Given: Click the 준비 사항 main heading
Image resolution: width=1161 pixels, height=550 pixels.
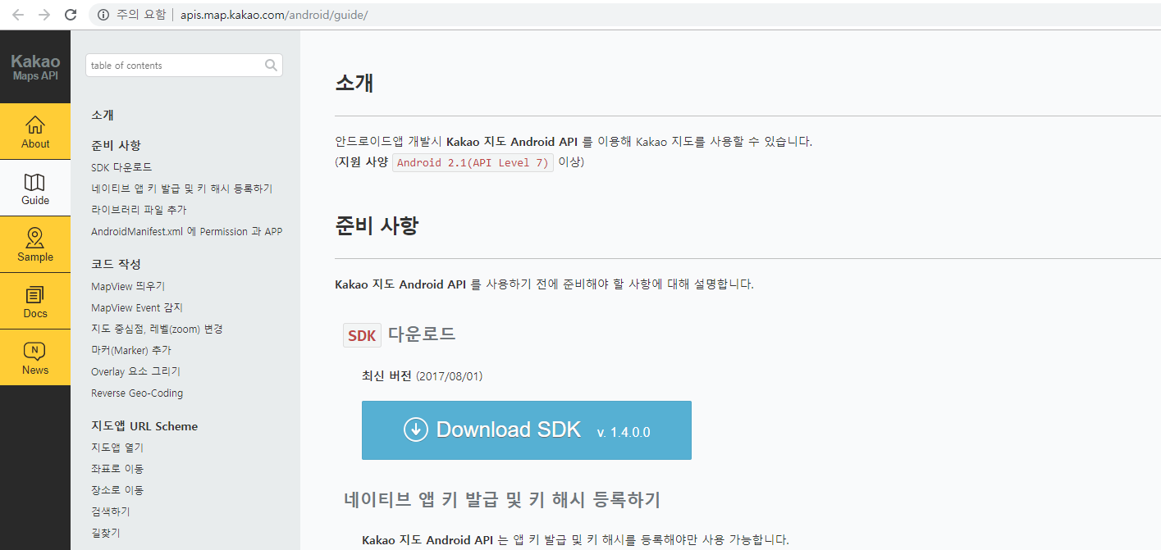Looking at the screenshot, I should click(377, 225).
